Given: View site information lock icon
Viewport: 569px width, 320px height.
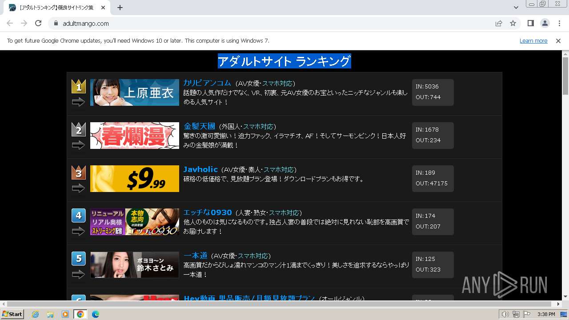Looking at the screenshot, I should point(56,23).
